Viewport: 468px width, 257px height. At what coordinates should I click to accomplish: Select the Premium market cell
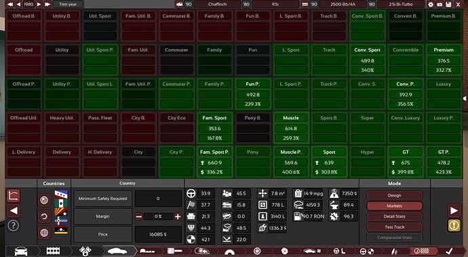click(x=444, y=60)
